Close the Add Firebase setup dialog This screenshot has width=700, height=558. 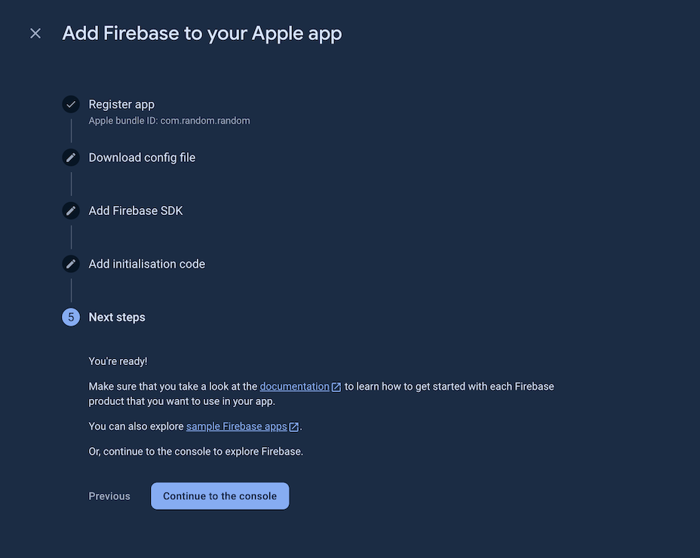[35, 34]
